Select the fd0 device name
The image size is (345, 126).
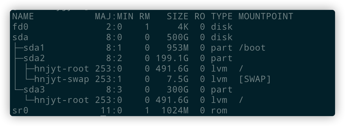(20, 27)
